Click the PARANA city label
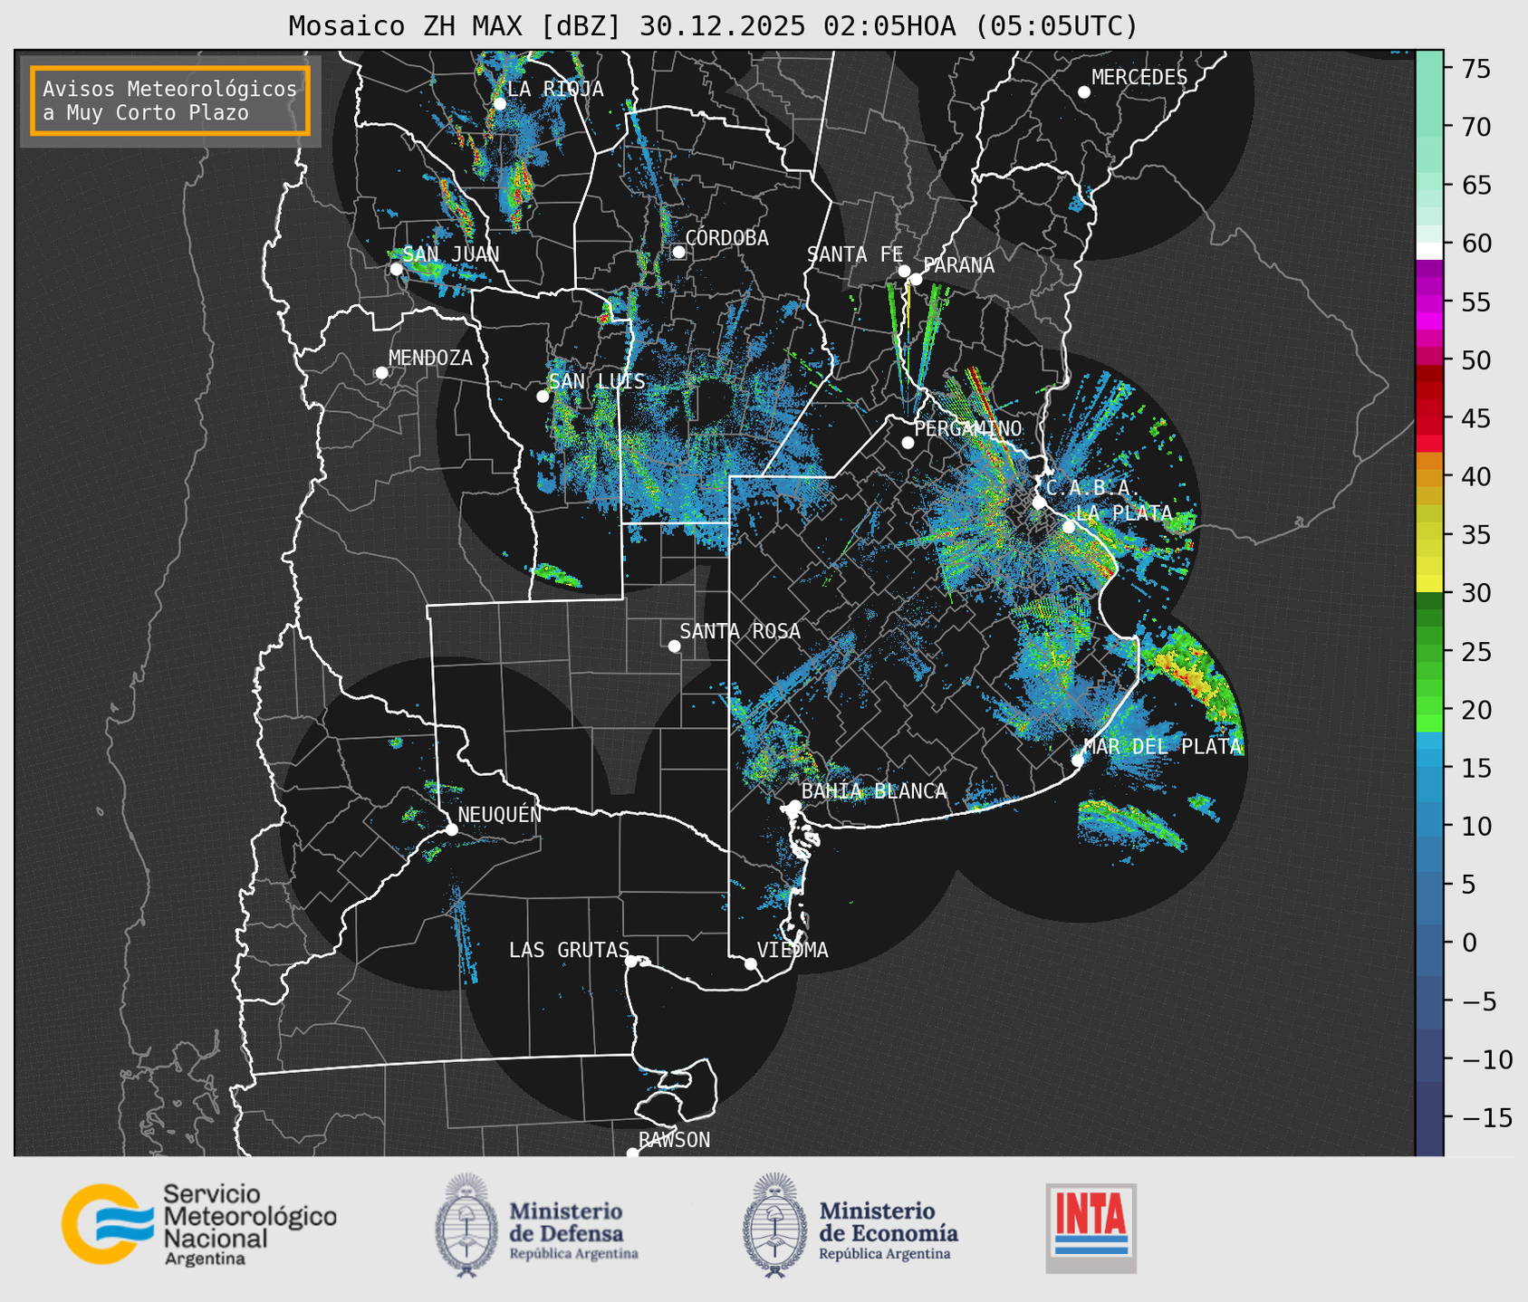 point(958,265)
